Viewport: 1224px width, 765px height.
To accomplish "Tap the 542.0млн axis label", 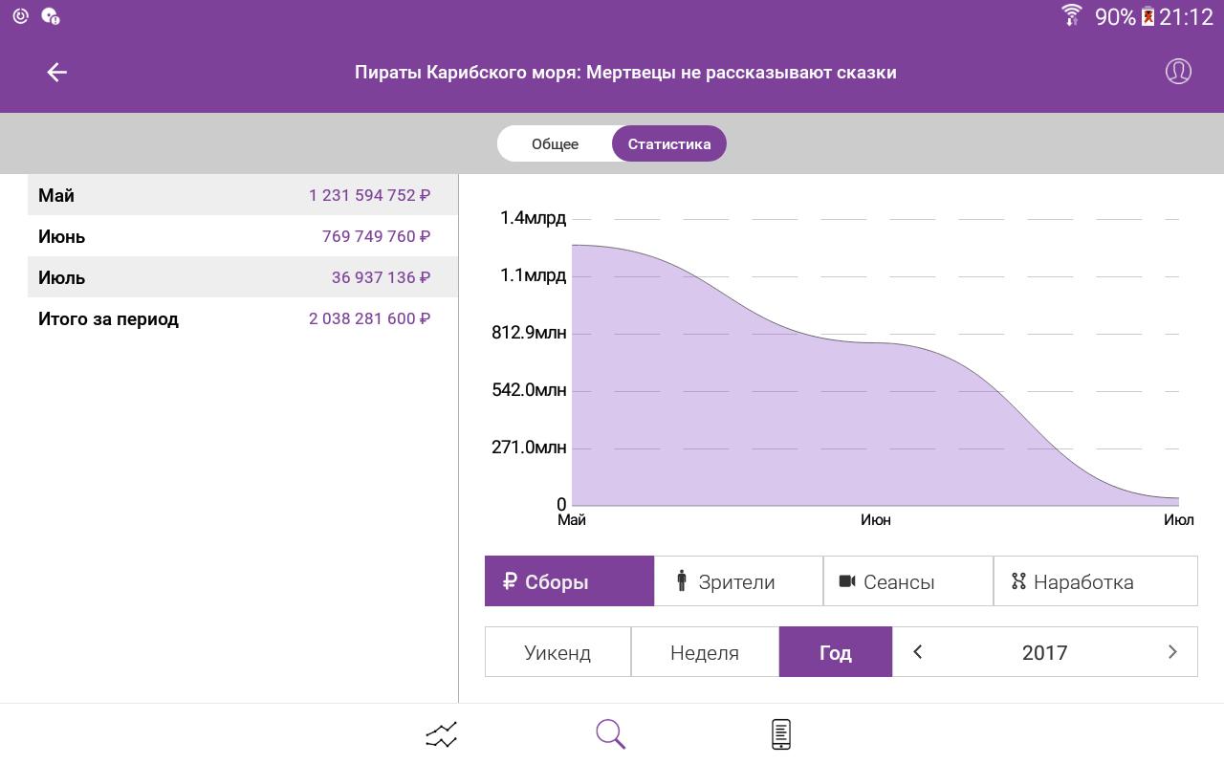I will coord(529,390).
